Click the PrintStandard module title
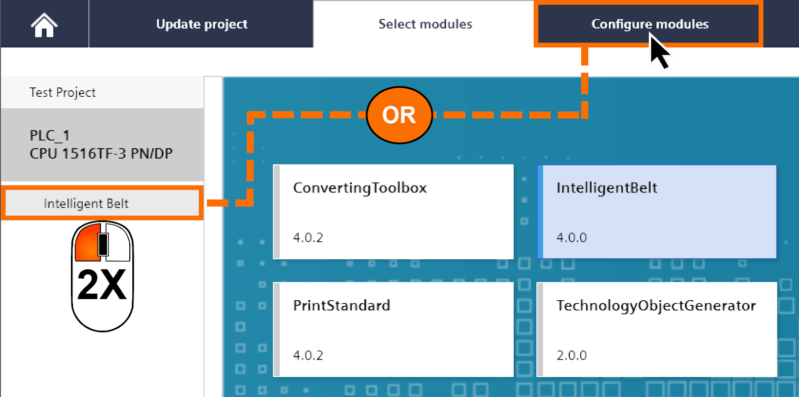The height and width of the screenshot is (397, 799). point(342,306)
